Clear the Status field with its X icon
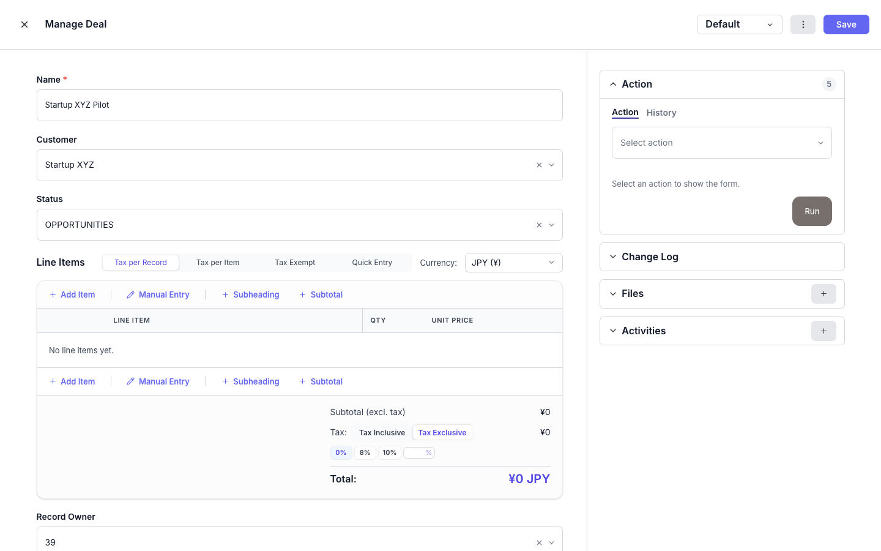881x551 pixels. (539, 225)
